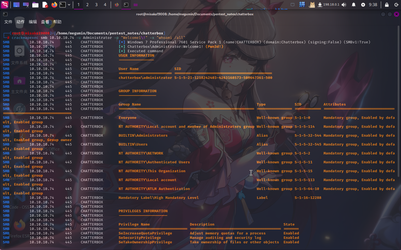This screenshot has width=401, height=250.
Task: Launch the text editor from panel
Action: click(x=45, y=5)
